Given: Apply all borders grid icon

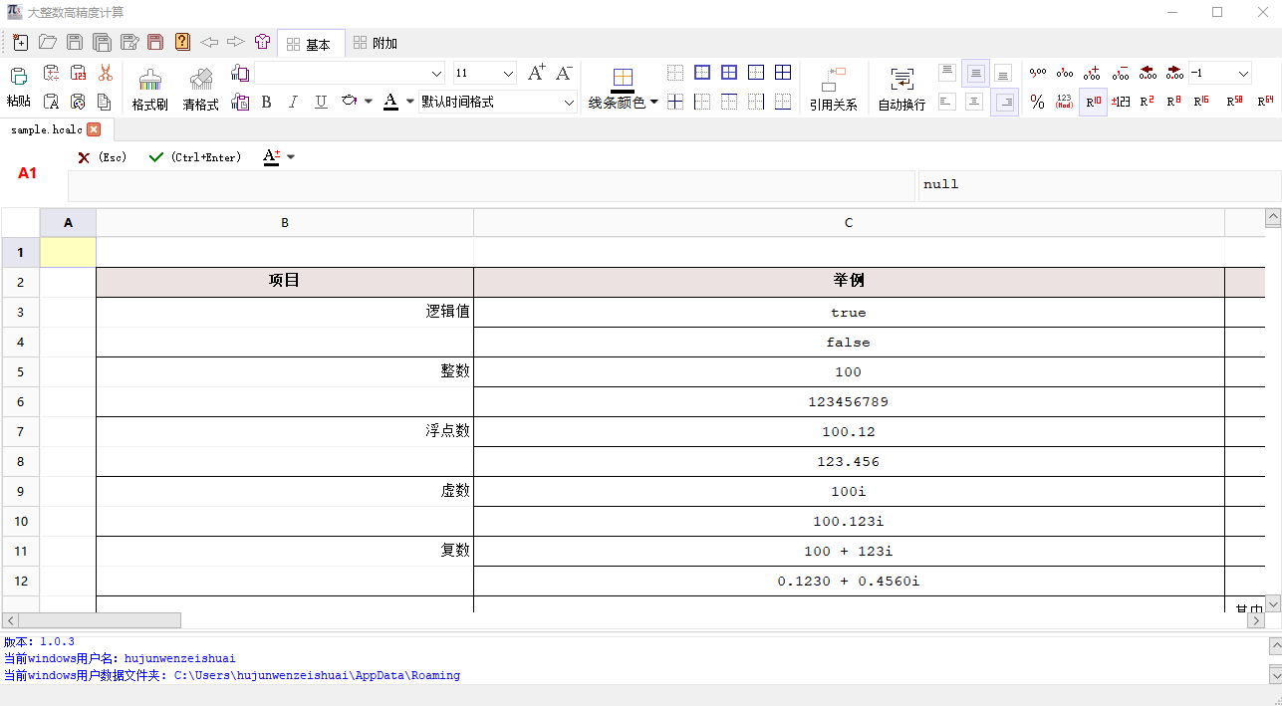Looking at the screenshot, I should point(783,73).
